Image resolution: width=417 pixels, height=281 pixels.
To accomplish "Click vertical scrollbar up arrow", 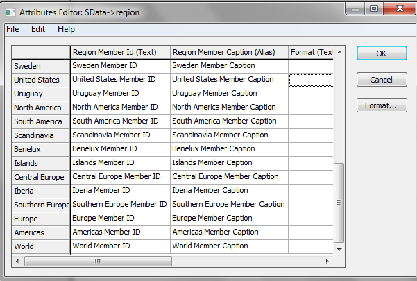I will [339, 52].
